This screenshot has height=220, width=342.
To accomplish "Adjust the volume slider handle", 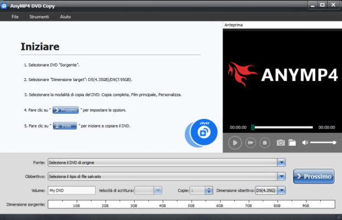I will [334, 142].
